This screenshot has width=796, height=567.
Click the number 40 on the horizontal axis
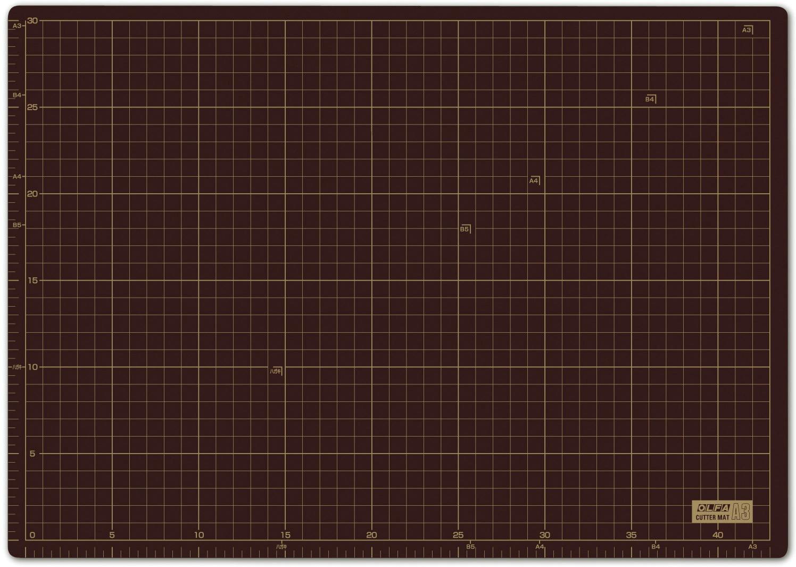(x=717, y=535)
